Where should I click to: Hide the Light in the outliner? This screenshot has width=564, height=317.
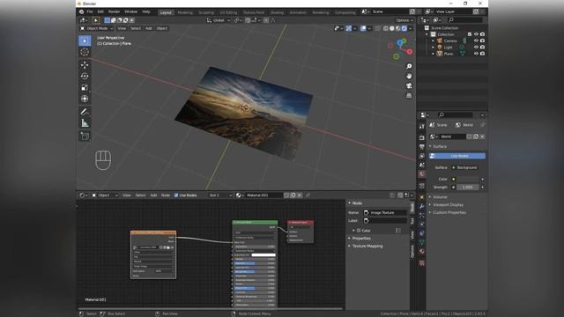476,47
